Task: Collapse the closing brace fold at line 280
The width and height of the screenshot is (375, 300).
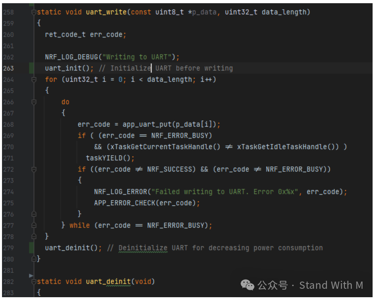Action: pos(34,259)
